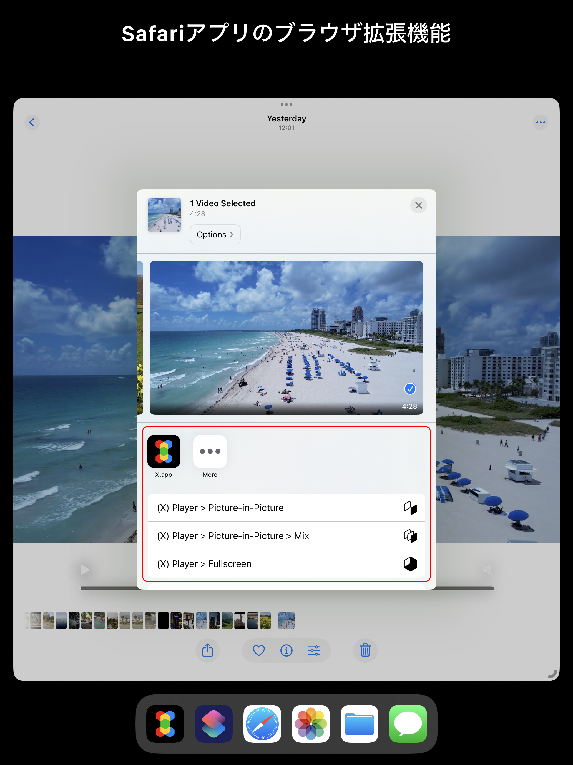Open Messages from the dock

click(x=408, y=724)
